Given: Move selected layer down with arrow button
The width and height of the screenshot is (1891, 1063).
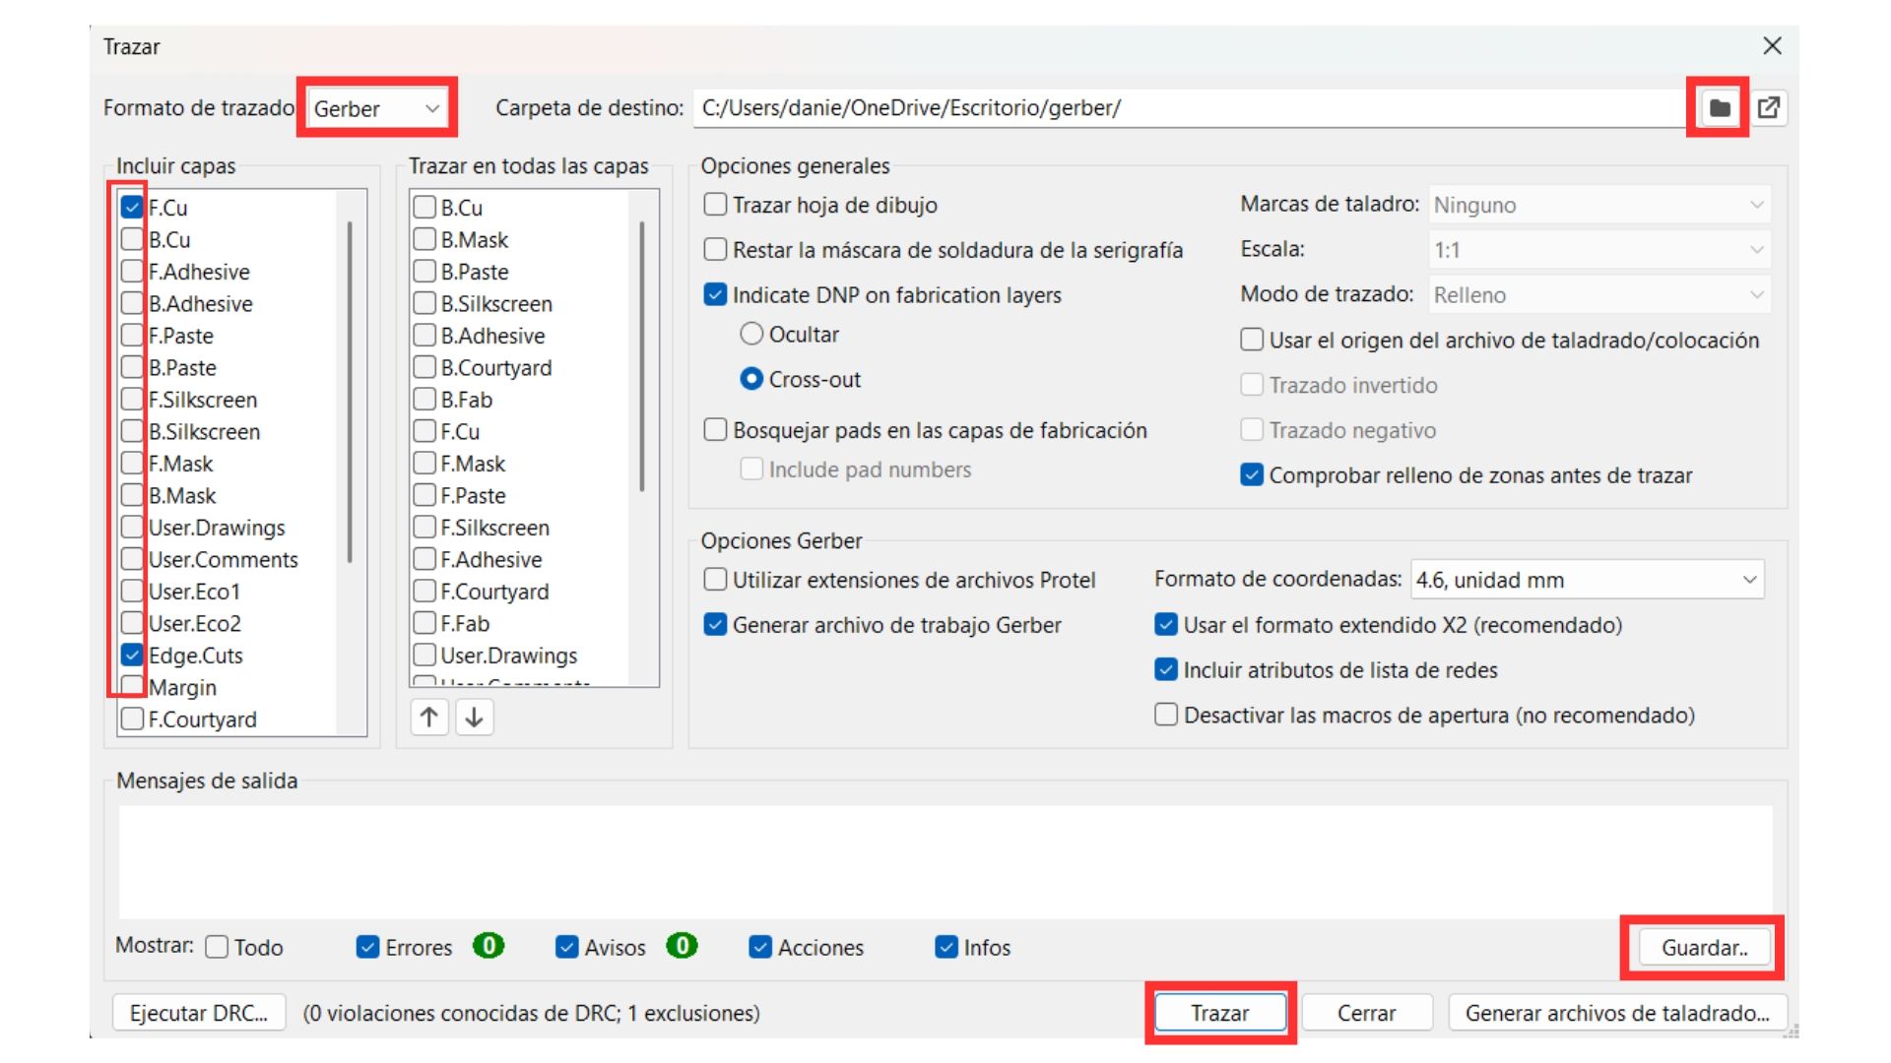Looking at the screenshot, I should point(474,718).
